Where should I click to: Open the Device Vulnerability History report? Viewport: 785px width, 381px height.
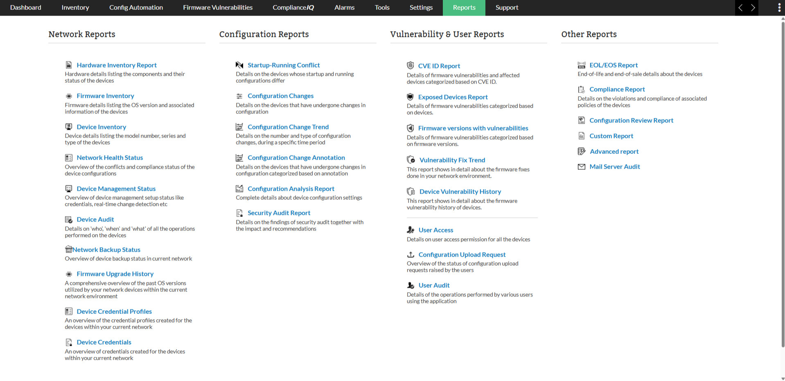460,192
